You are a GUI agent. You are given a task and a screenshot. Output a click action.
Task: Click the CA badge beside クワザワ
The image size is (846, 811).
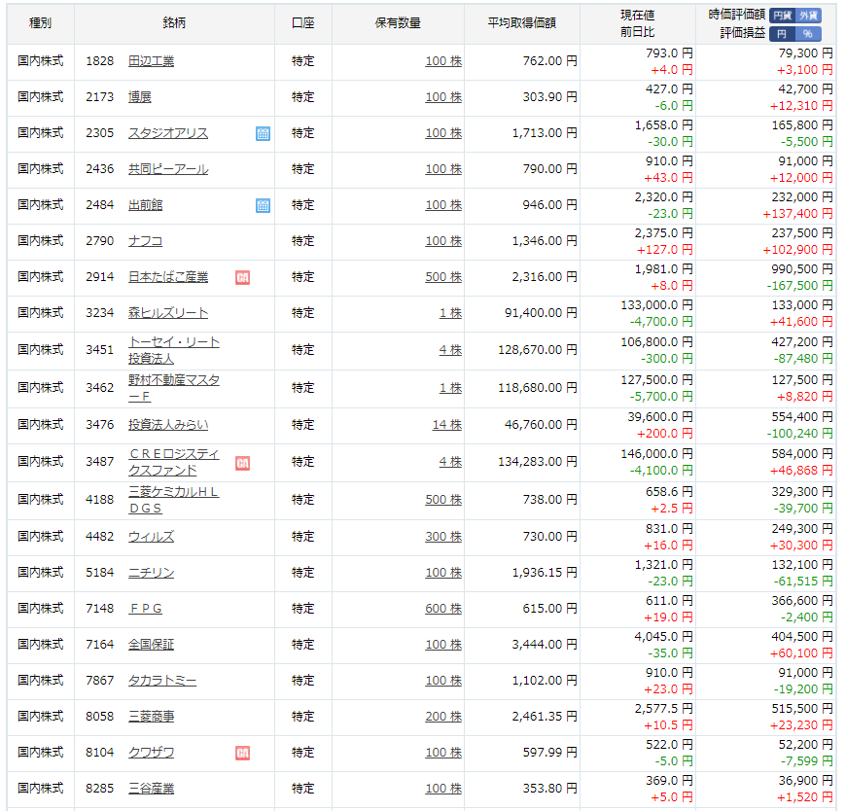[243, 753]
